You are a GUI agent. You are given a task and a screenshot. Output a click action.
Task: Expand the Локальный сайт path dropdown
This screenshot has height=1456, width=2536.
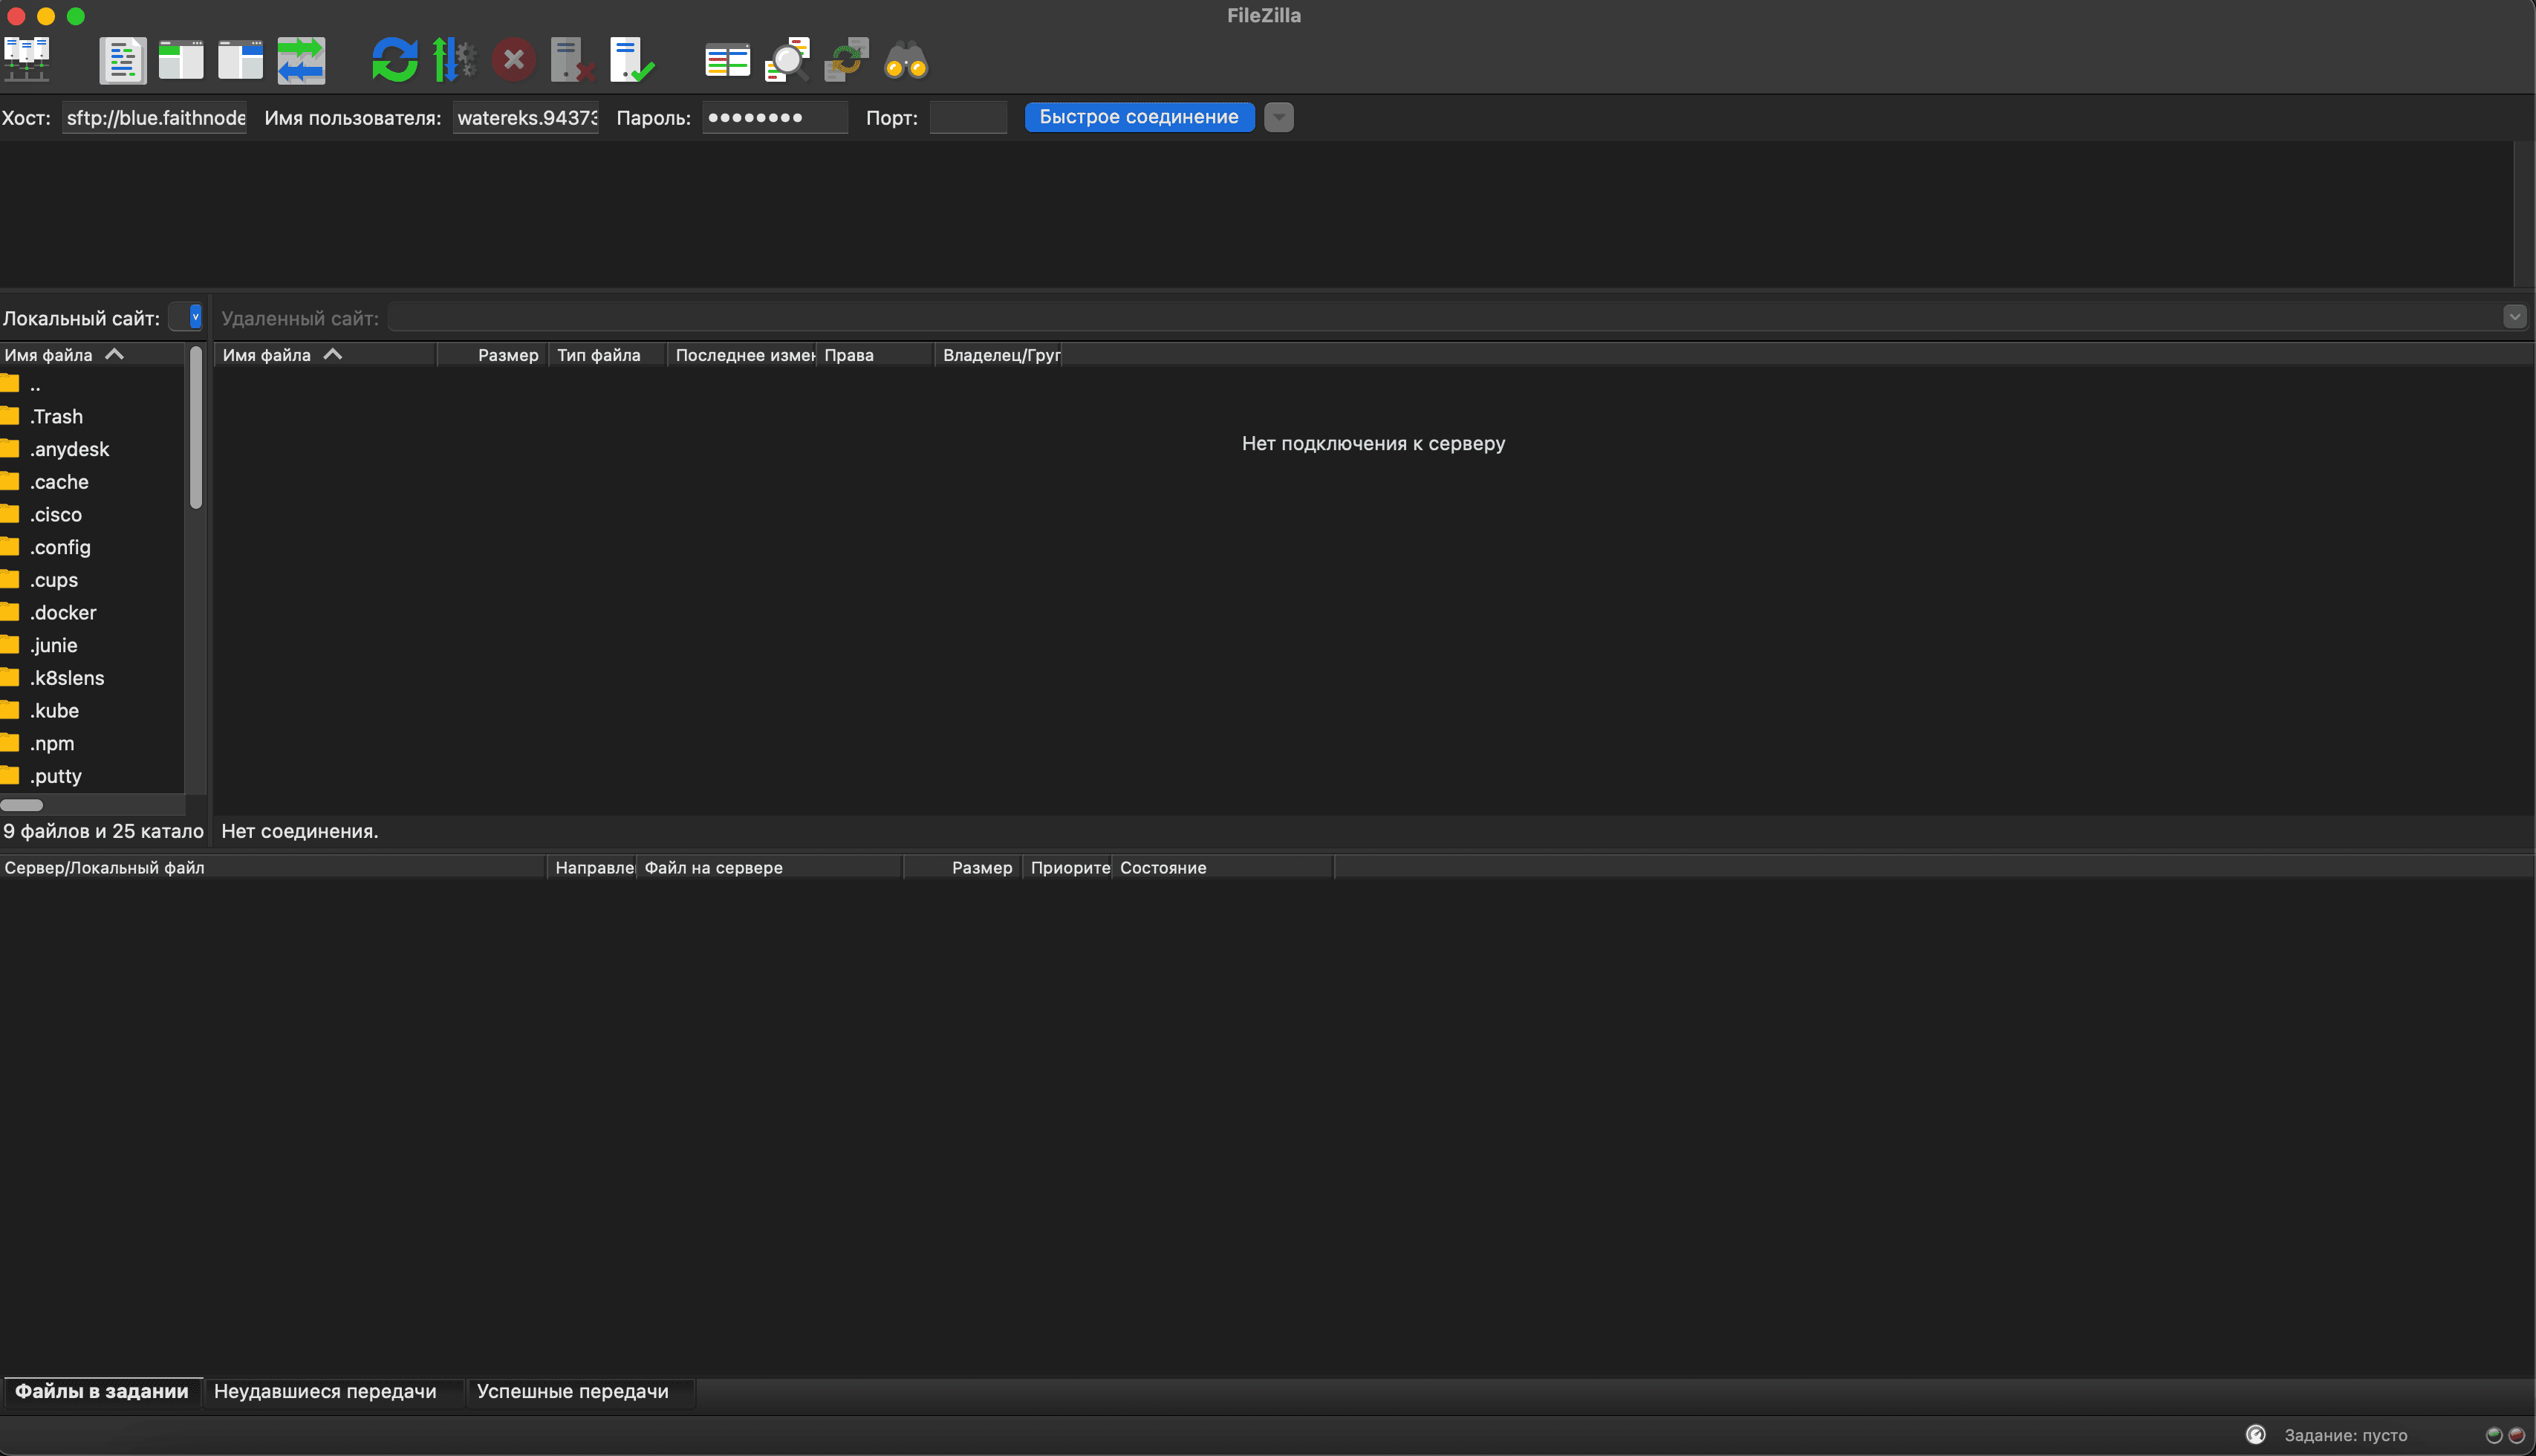(195, 317)
